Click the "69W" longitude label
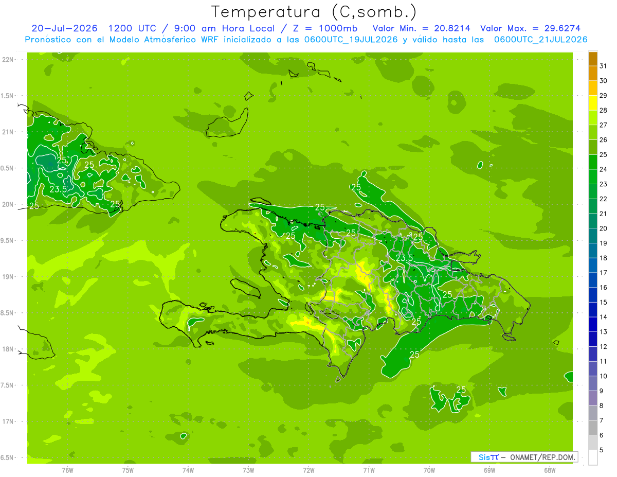617x477 pixels. coord(489,470)
